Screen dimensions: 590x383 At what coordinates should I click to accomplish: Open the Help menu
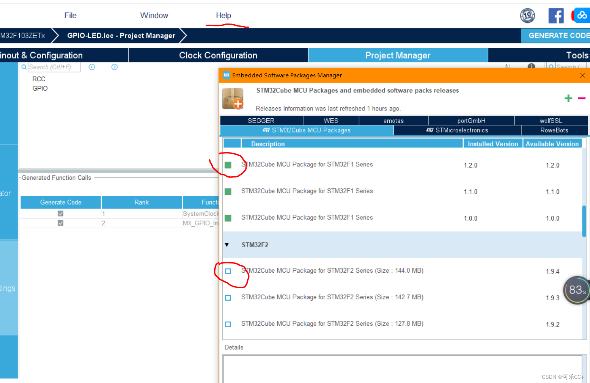coord(223,16)
